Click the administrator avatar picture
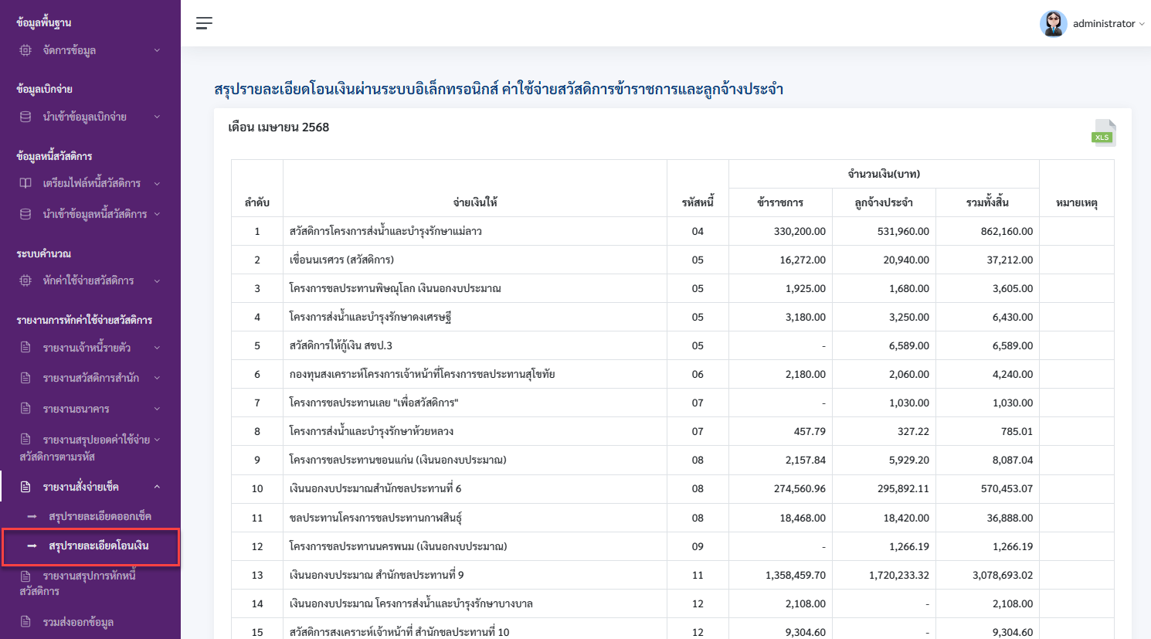The image size is (1151, 639). (1053, 23)
